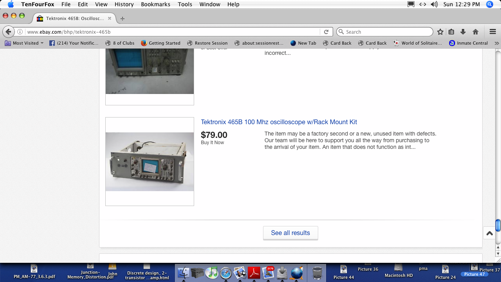Open the History menu
This screenshot has height=282, width=501.
click(124, 4)
